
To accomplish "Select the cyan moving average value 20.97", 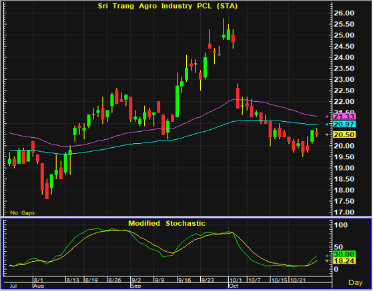I will point(344,124).
